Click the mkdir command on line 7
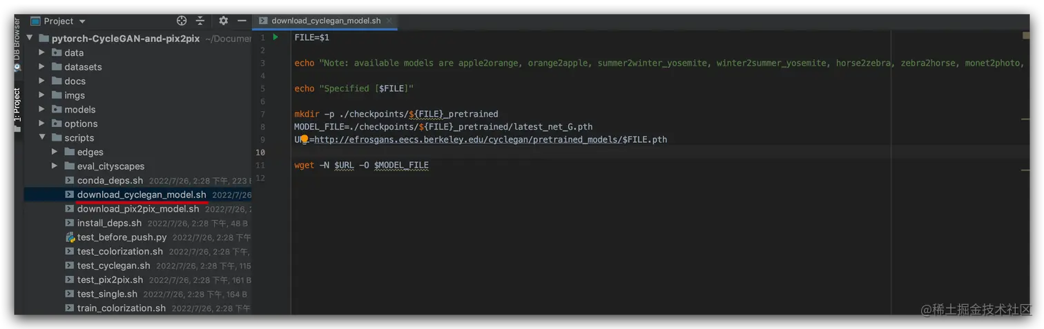1044x329 pixels. pyautogui.click(x=307, y=114)
